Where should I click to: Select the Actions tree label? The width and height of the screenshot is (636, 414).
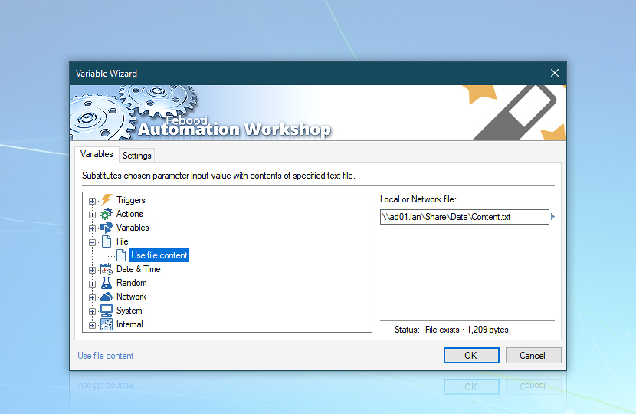coord(129,214)
